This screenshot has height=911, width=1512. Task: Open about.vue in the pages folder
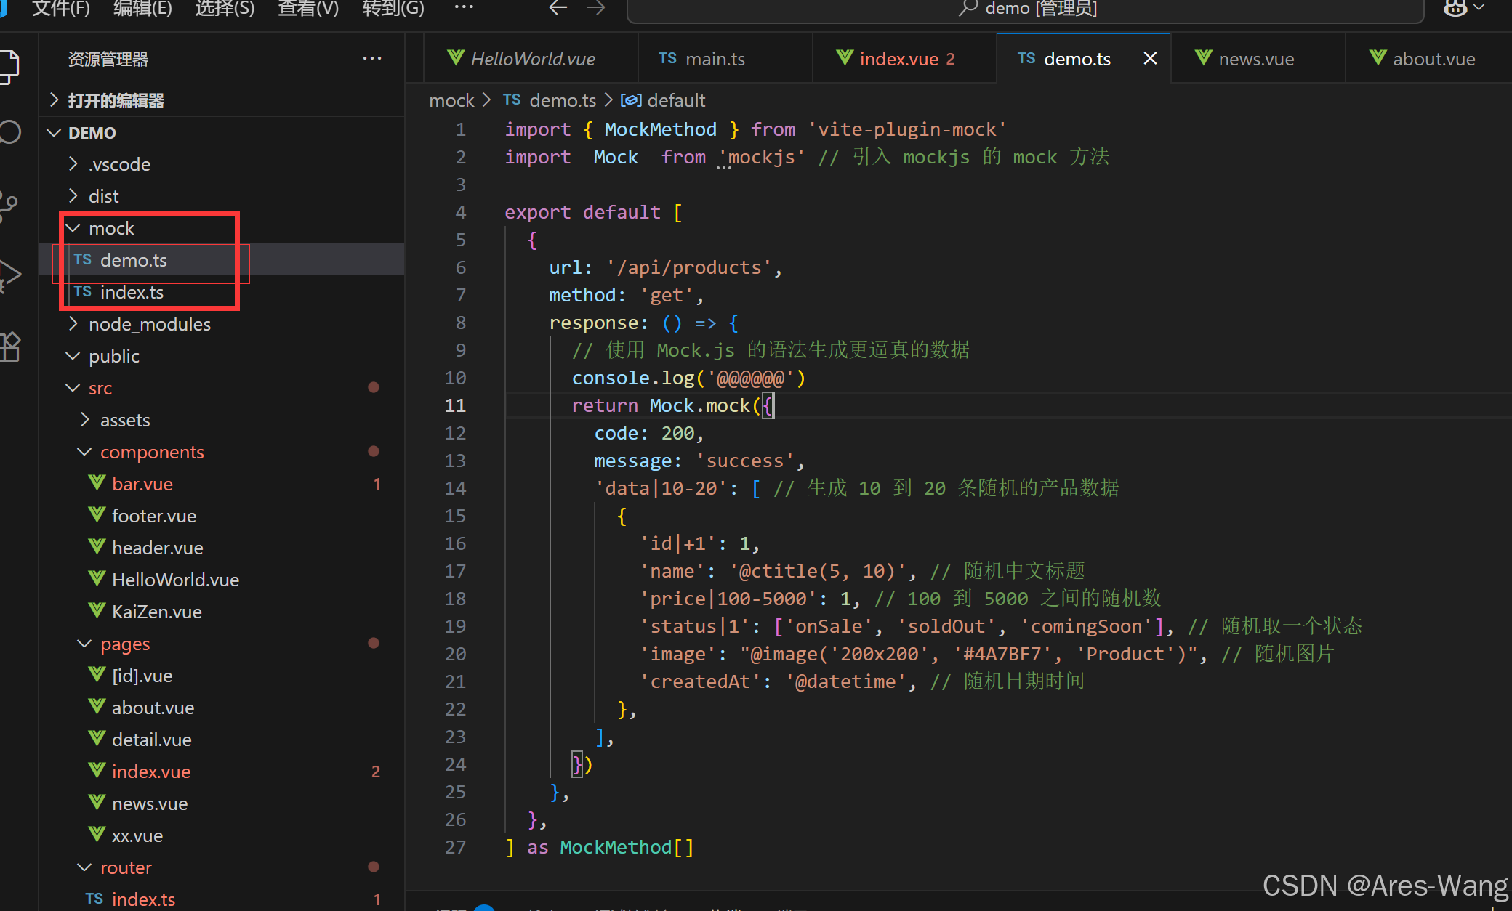coord(222,708)
